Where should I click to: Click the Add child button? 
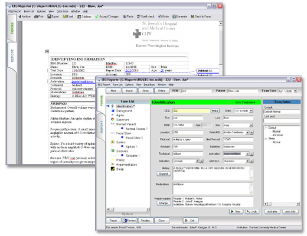(x=290, y=212)
